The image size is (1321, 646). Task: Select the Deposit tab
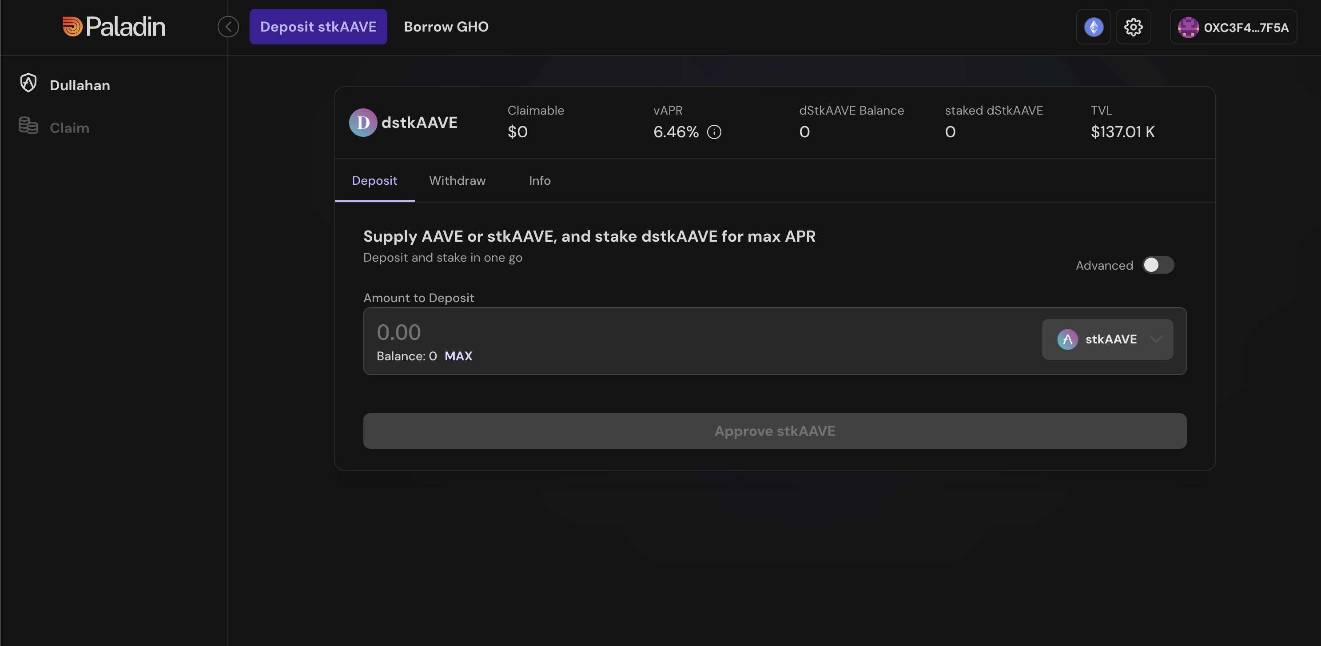click(374, 181)
